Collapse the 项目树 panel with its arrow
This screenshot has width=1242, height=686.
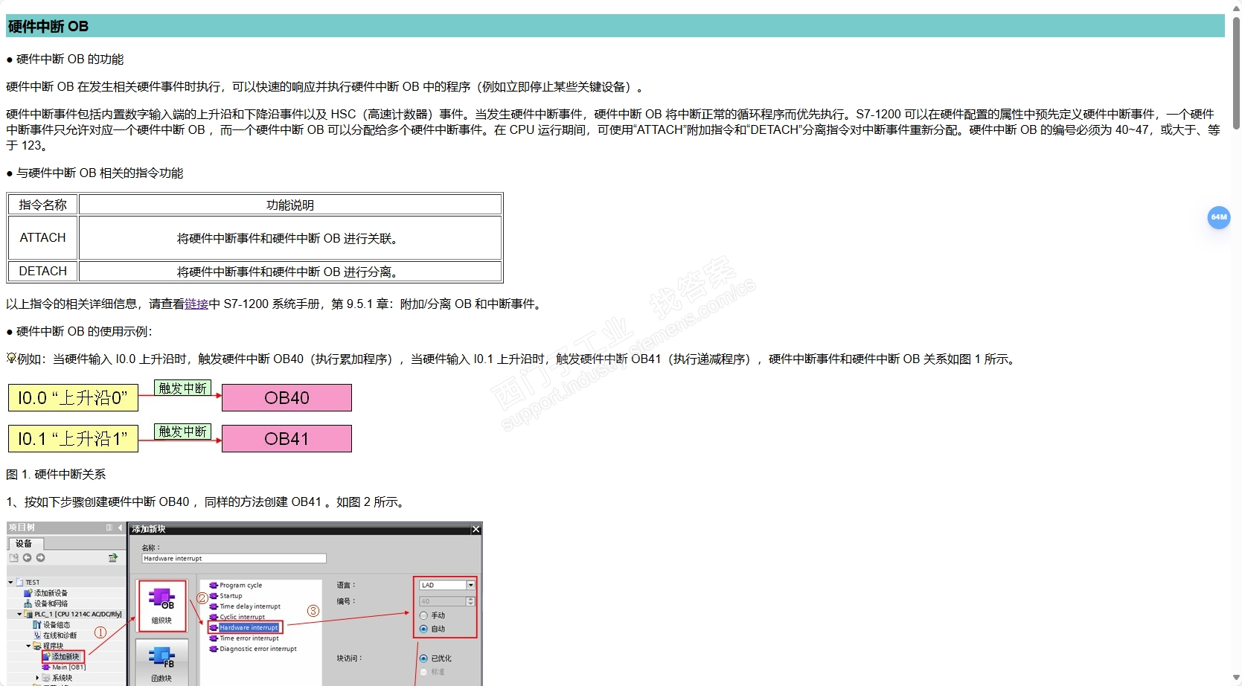pos(121,528)
